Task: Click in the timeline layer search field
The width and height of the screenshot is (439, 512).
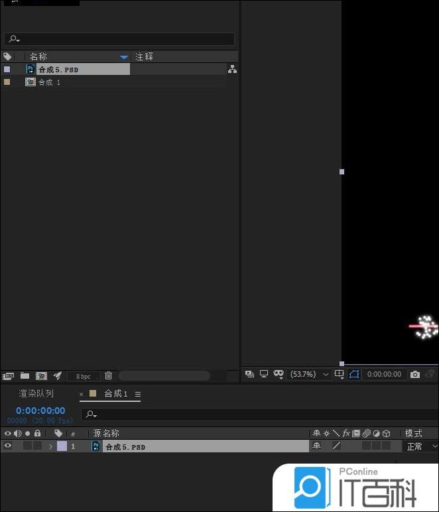Action: point(260,415)
